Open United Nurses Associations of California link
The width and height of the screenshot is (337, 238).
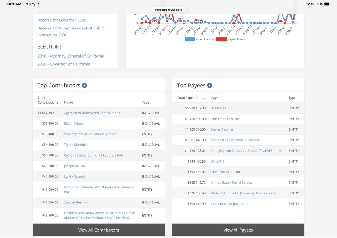(x=99, y=215)
